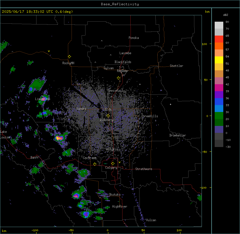Select the magenta 42-39 dBZ legend swatch
The width and height of the screenshot is (240, 234).
tap(219, 88)
